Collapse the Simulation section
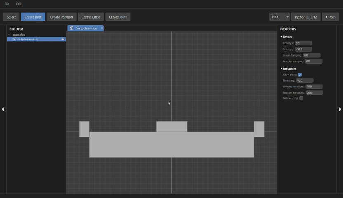Viewport: 343px width, 198px height. pyautogui.click(x=282, y=69)
